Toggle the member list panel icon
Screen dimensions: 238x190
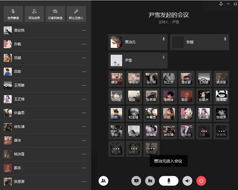(104, 180)
